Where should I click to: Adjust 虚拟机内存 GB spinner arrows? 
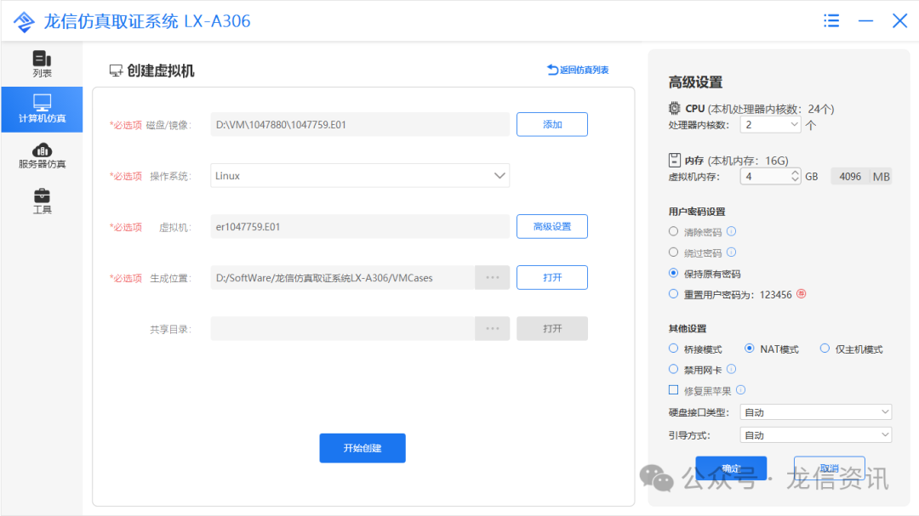[795, 176]
